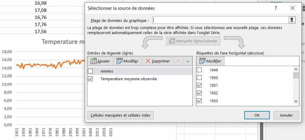Image resolution: width=305 pixels, height=140 pixels.
Task: Select the 1952 label in axis list
Action: pyautogui.click(x=213, y=93)
